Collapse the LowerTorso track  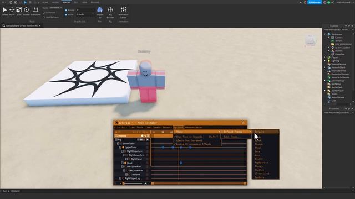118,144
